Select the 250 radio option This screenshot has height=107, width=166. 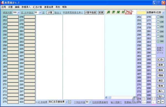point(158,36)
